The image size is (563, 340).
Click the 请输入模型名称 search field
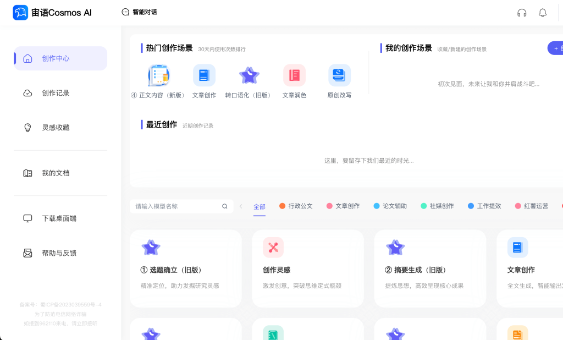pyautogui.click(x=181, y=206)
